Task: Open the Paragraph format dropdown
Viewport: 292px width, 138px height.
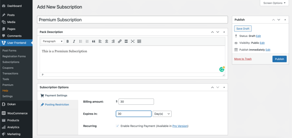Action: [52, 41]
